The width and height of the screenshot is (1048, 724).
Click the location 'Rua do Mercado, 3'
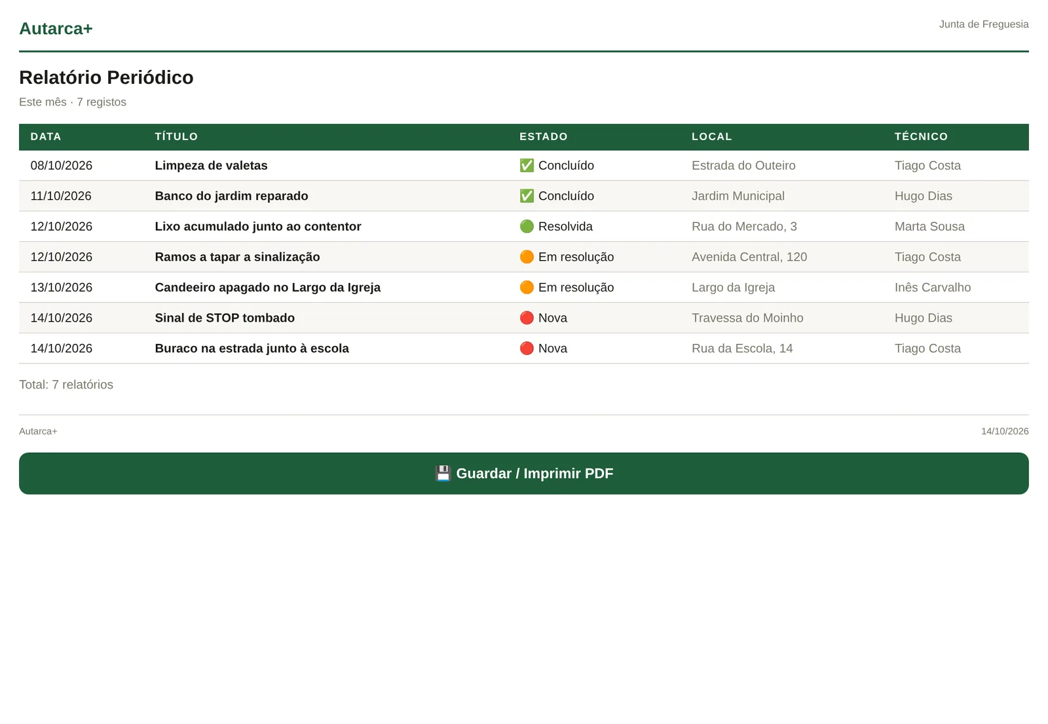(x=744, y=227)
